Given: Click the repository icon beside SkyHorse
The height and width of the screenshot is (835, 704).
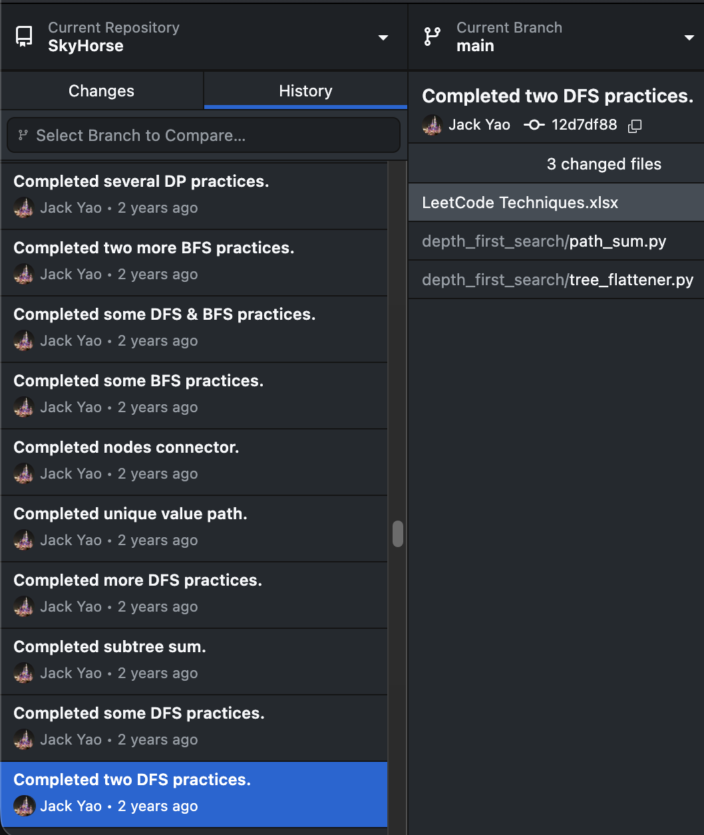Looking at the screenshot, I should coord(25,37).
